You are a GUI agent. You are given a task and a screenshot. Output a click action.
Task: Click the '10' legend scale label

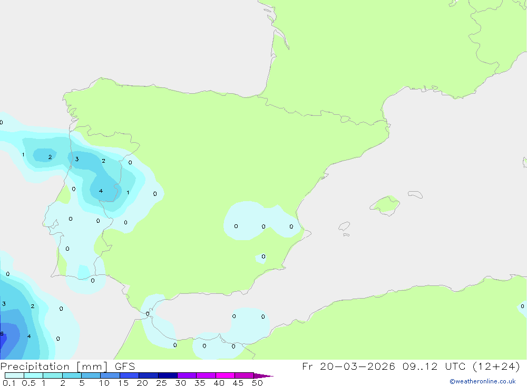104,383
